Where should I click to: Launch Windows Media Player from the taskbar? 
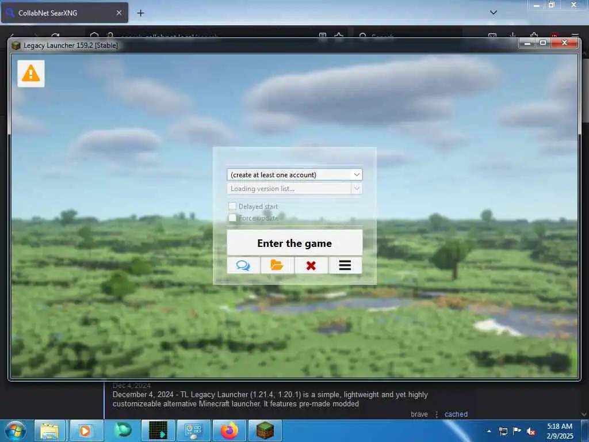tap(85, 430)
